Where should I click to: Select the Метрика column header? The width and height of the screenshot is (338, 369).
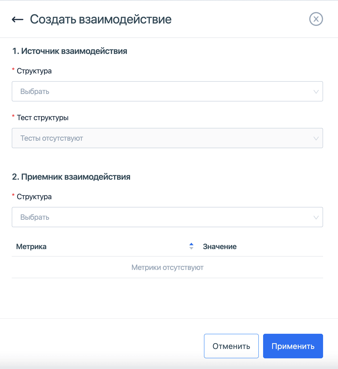(31, 246)
